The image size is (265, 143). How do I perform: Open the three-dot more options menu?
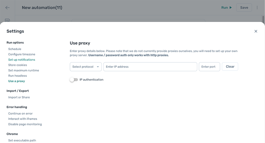tap(257, 8)
